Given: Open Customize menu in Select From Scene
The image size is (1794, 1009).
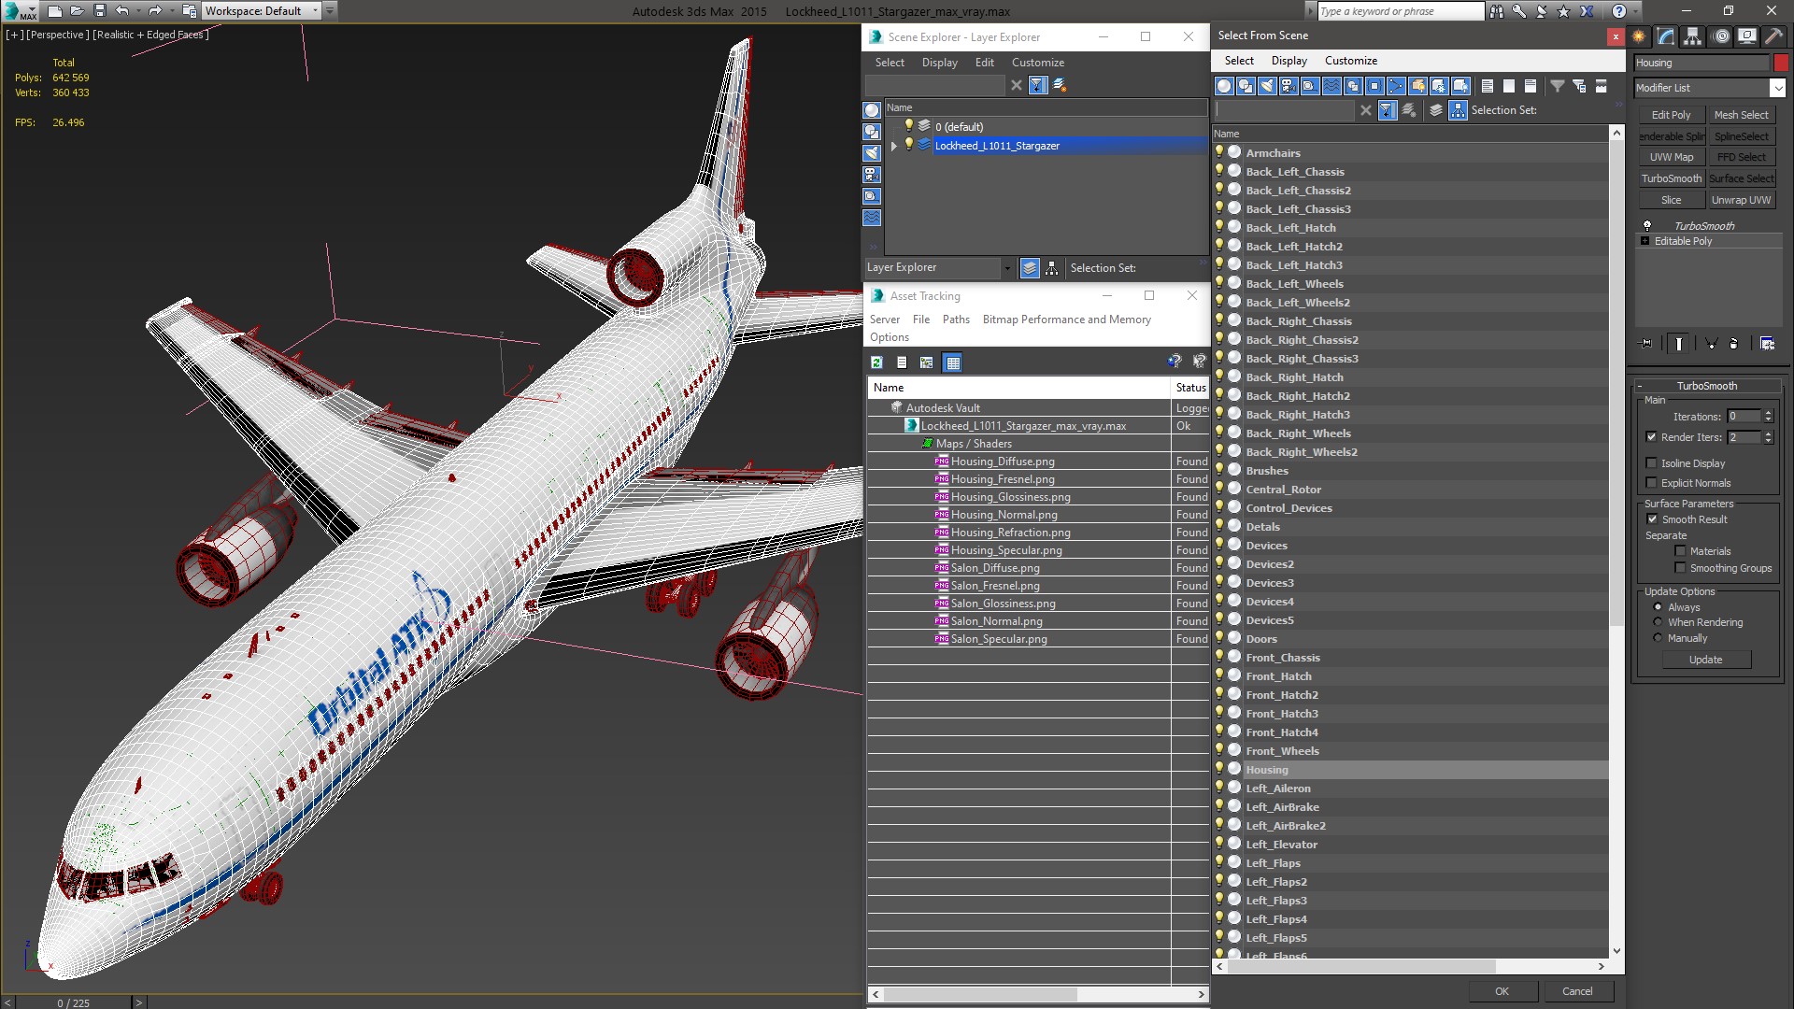Looking at the screenshot, I should (1351, 61).
